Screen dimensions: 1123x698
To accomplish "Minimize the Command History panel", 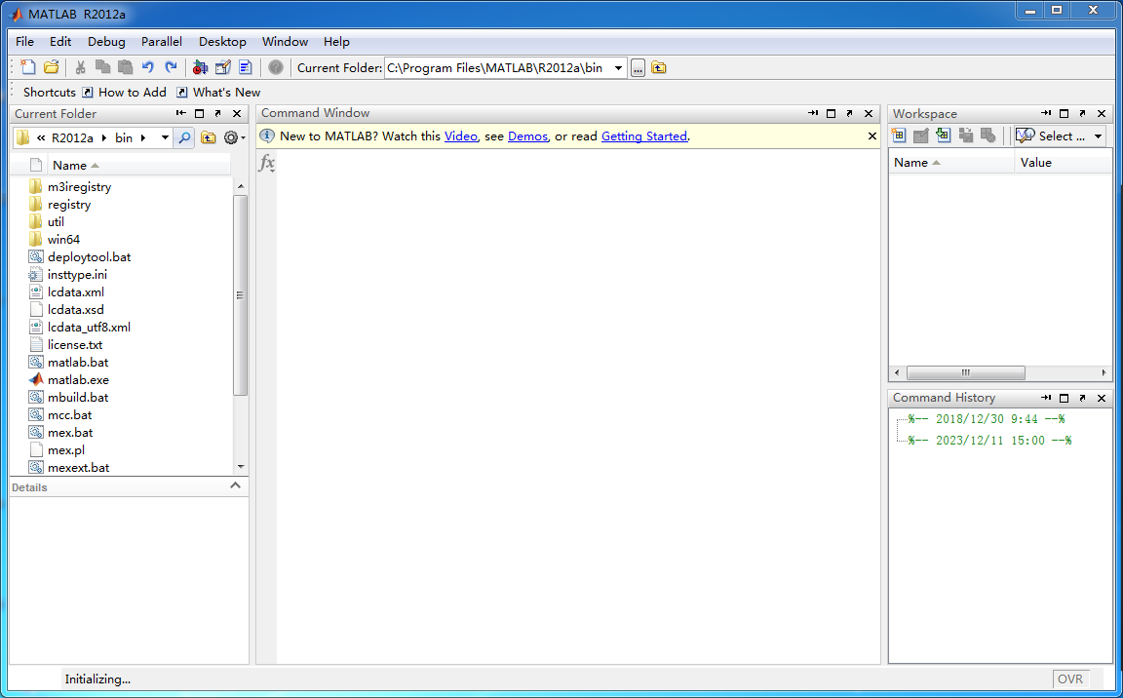I will coord(1046,398).
